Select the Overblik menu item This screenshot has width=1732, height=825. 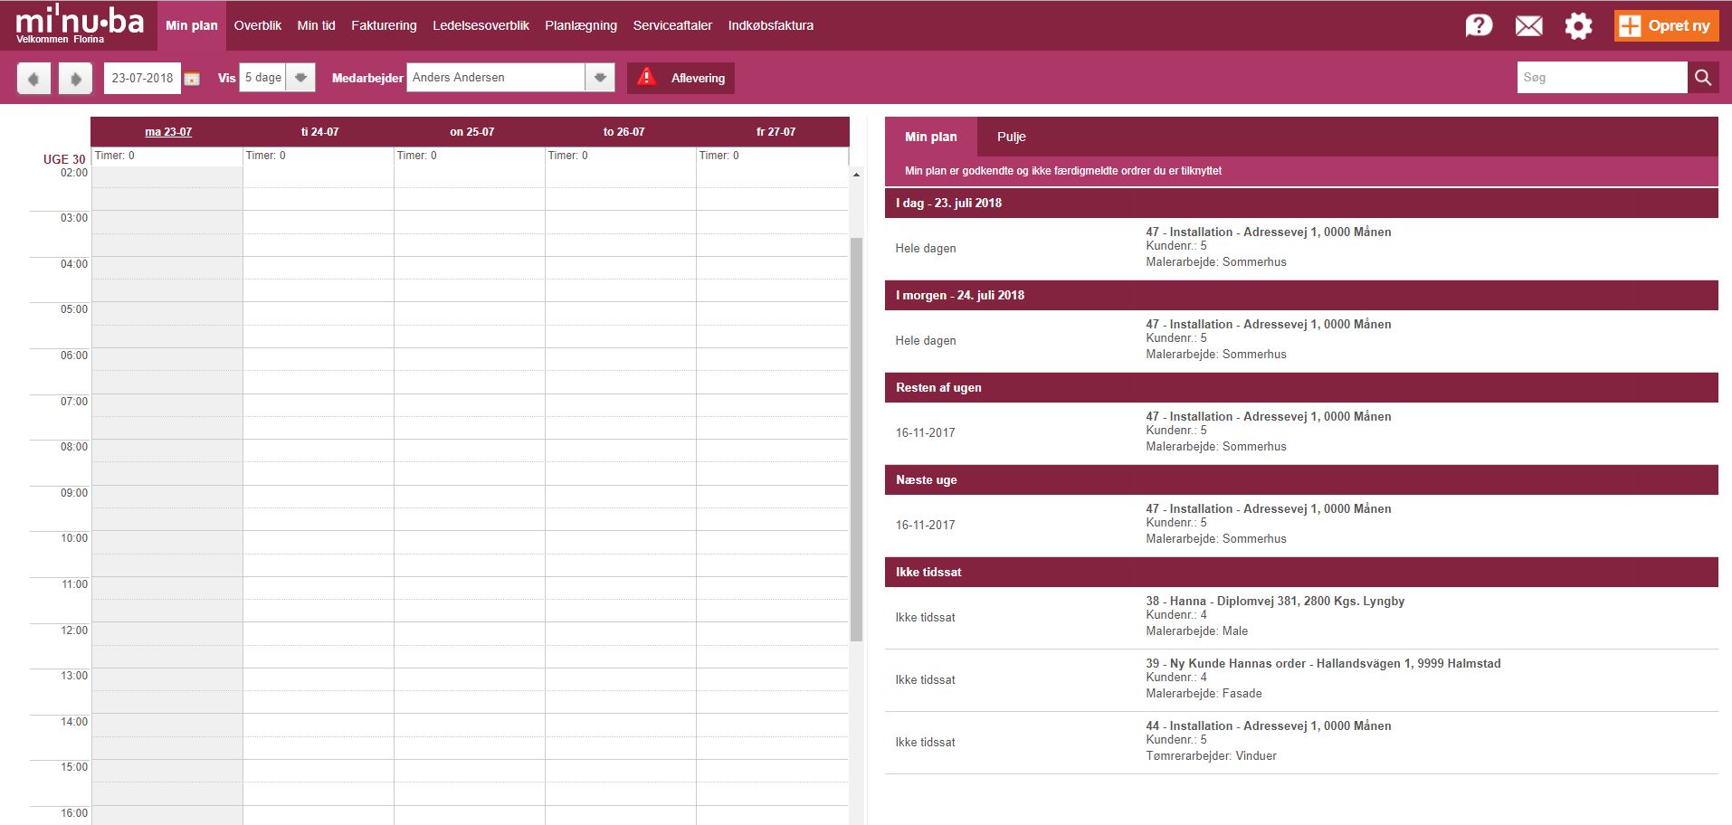pyautogui.click(x=258, y=25)
